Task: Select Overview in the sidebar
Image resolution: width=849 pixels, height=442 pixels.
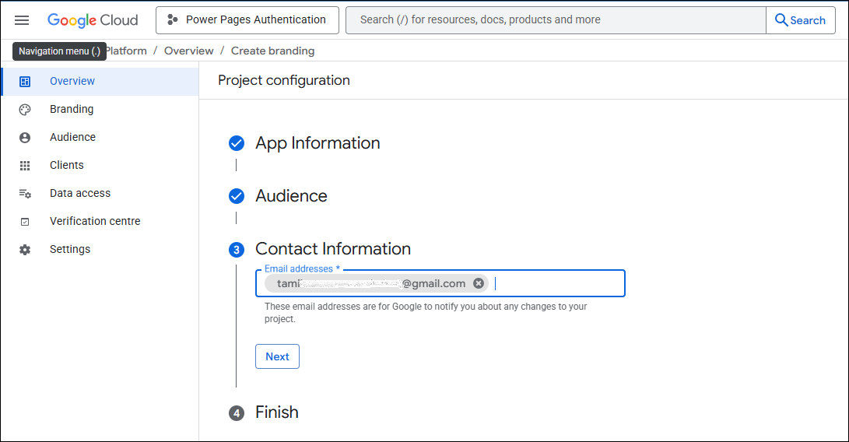Action: tap(100, 81)
